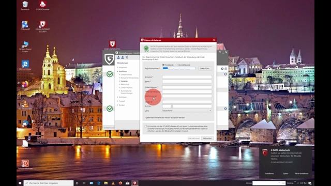Click the shield icon in settings toolbar

tap(127, 57)
